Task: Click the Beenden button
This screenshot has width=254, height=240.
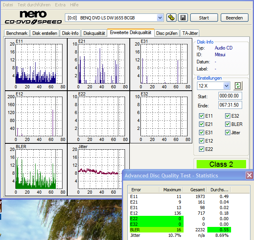Action: (234, 18)
